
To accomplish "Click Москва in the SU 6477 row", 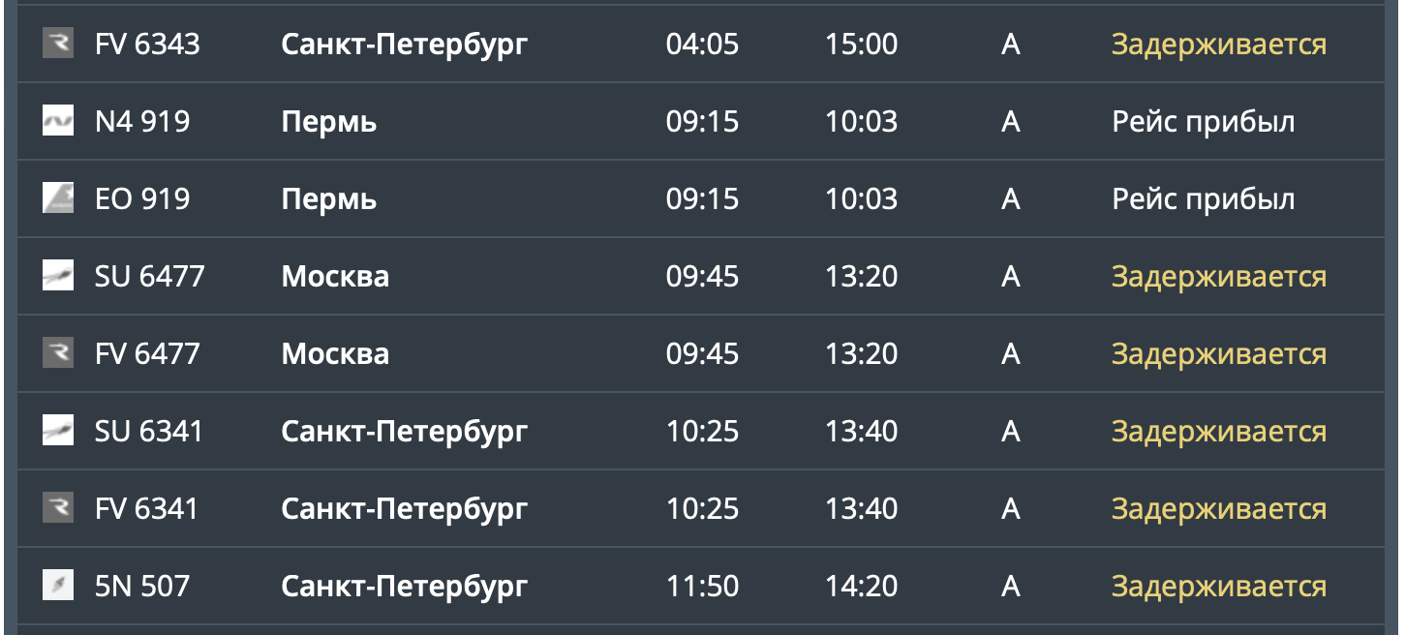I will [335, 276].
